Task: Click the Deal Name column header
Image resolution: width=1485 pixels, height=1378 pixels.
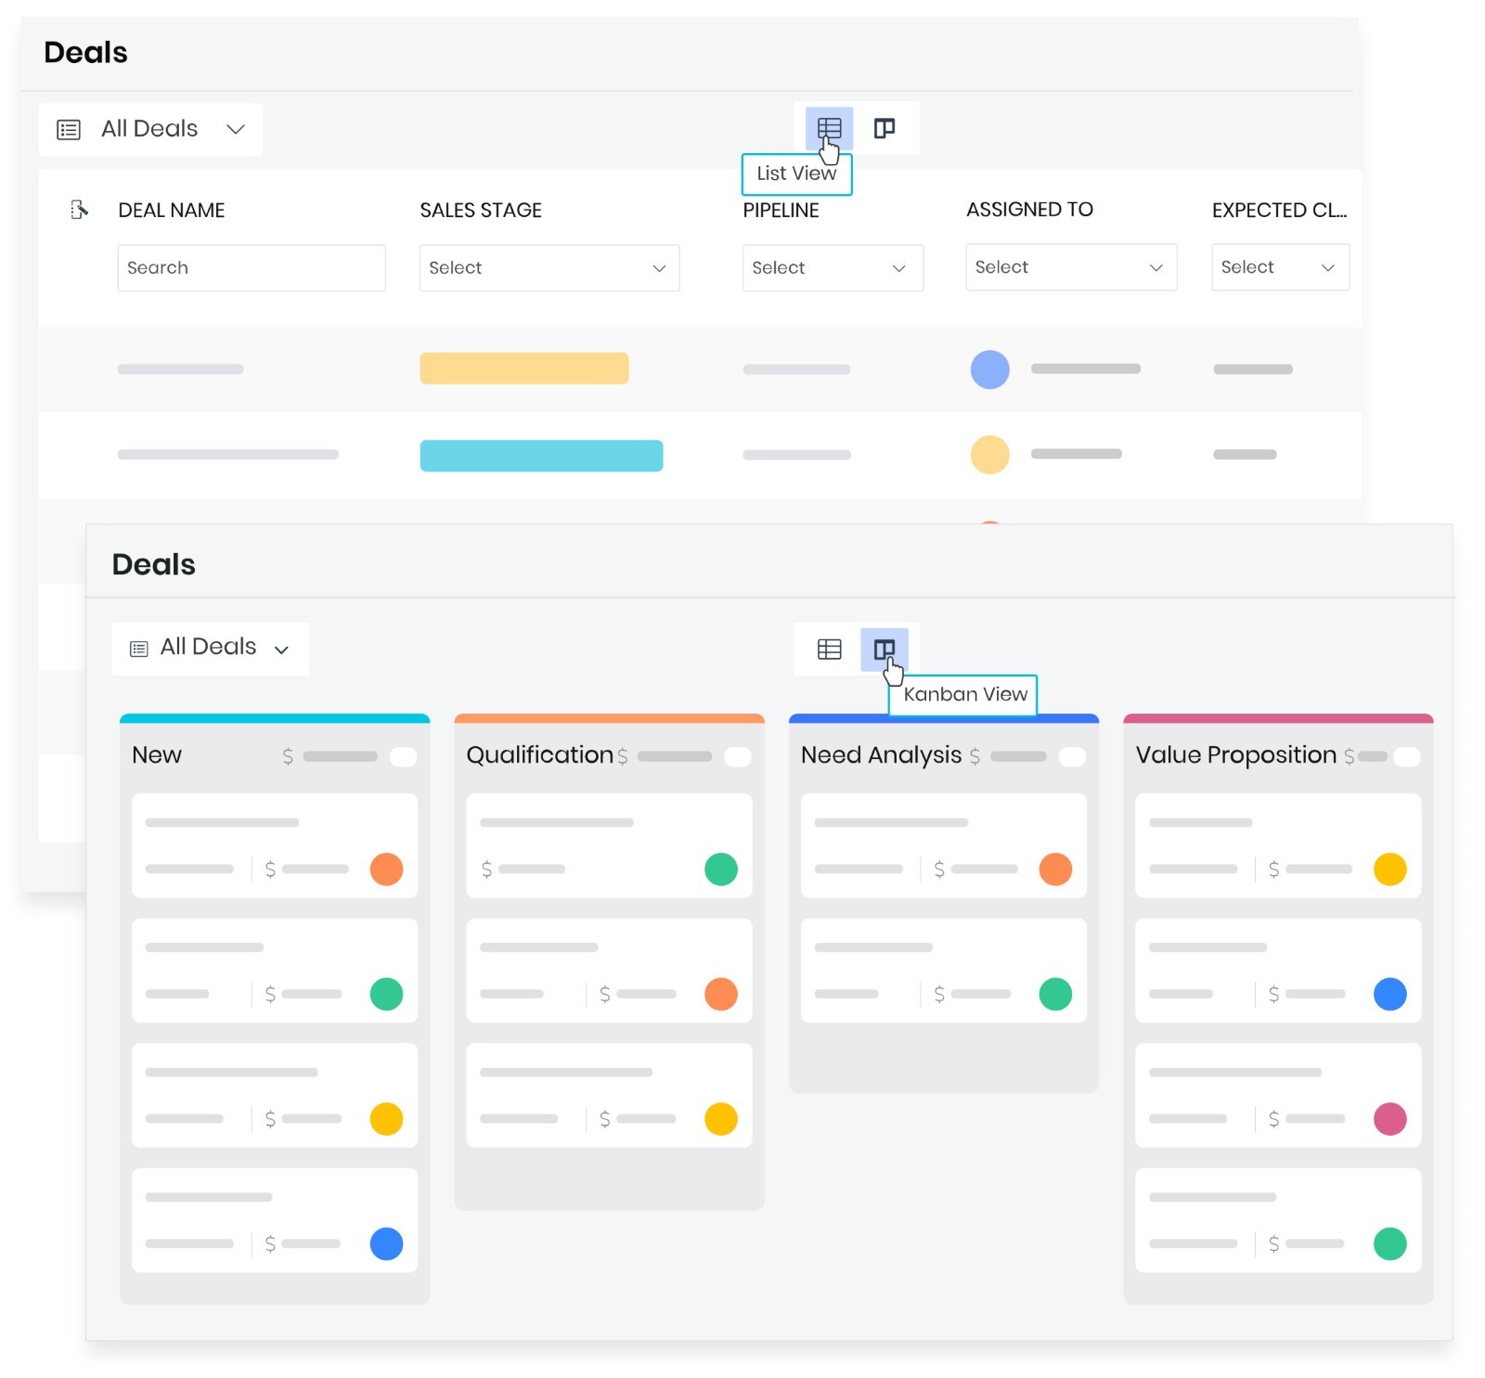Action: 172,211
